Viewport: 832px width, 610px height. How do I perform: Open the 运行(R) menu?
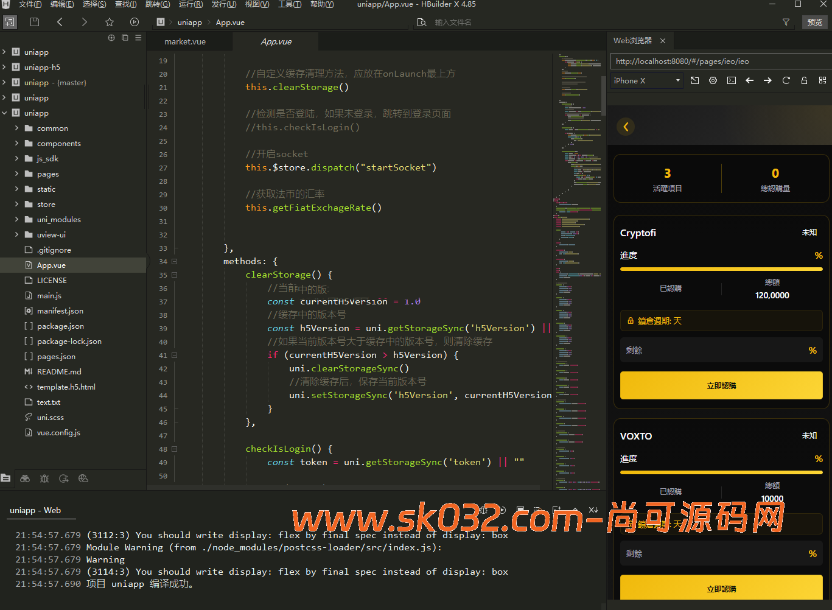191,4
